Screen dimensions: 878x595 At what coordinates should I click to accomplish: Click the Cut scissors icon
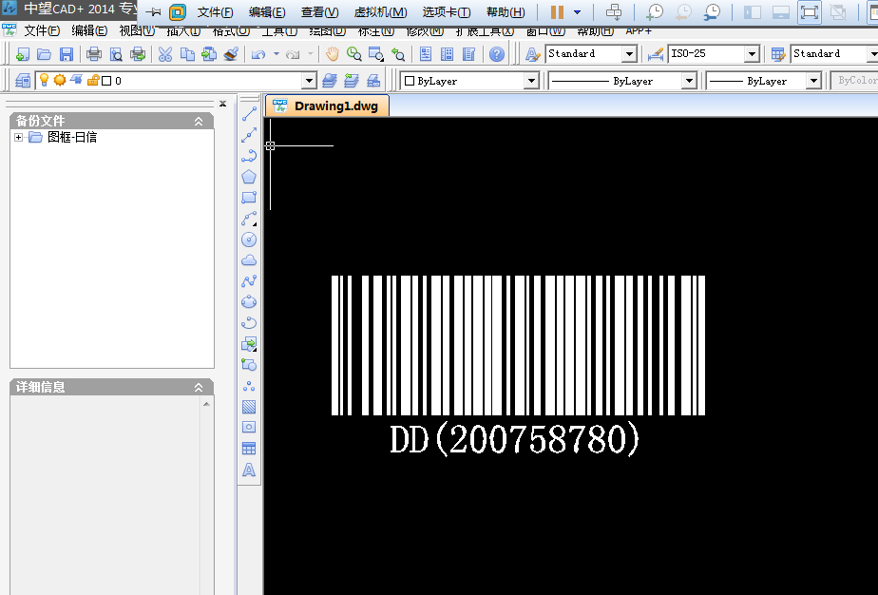pos(164,54)
